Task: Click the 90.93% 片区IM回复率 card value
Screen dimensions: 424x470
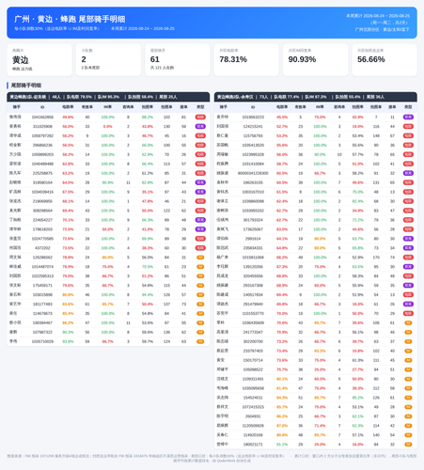Action: point(302,59)
